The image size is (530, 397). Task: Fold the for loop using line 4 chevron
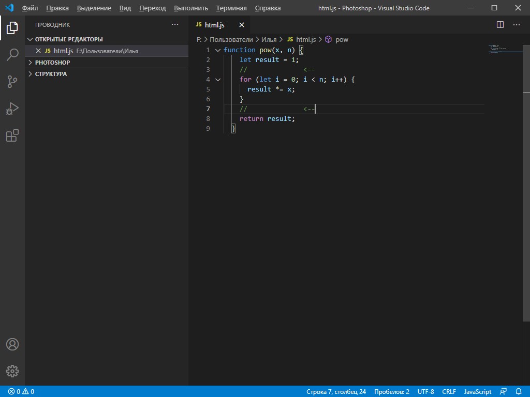pos(218,79)
